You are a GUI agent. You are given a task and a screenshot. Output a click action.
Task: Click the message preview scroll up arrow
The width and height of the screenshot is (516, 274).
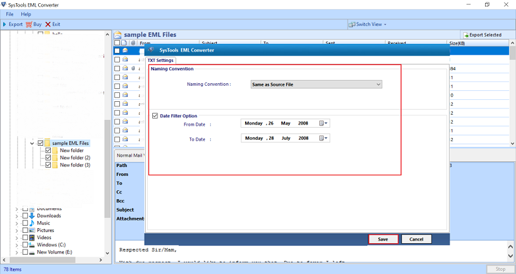pos(510,247)
